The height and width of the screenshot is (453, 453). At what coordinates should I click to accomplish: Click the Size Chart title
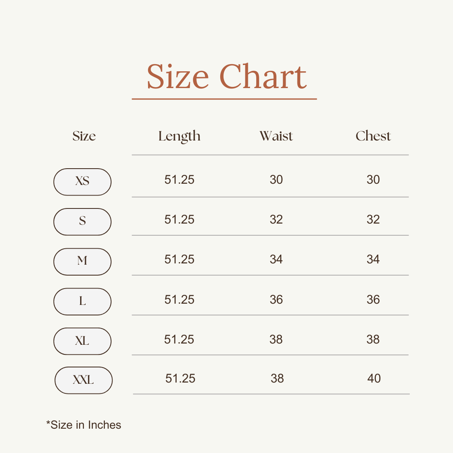226,77
